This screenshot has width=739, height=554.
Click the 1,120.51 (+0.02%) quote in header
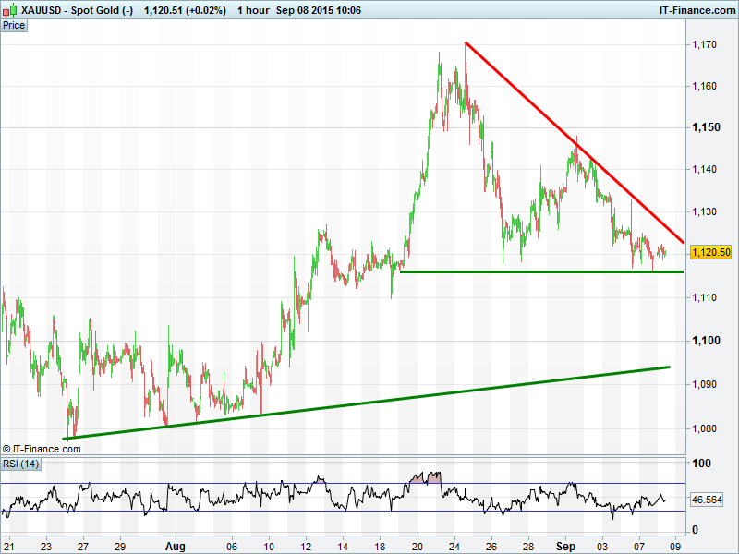point(186,10)
